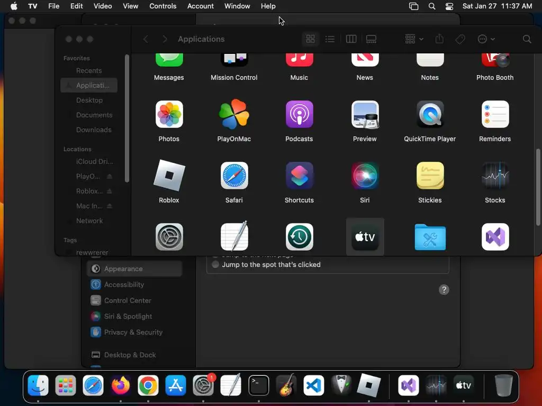This screenshot has height=406, width=542.
Task: Click the Finder Edit Tags button
Action: [460, 39]
